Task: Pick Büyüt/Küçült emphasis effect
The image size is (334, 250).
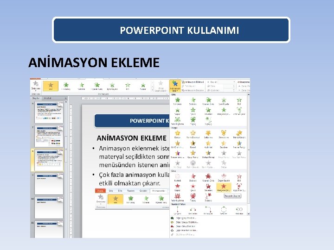Action: [x=239, y=134]
